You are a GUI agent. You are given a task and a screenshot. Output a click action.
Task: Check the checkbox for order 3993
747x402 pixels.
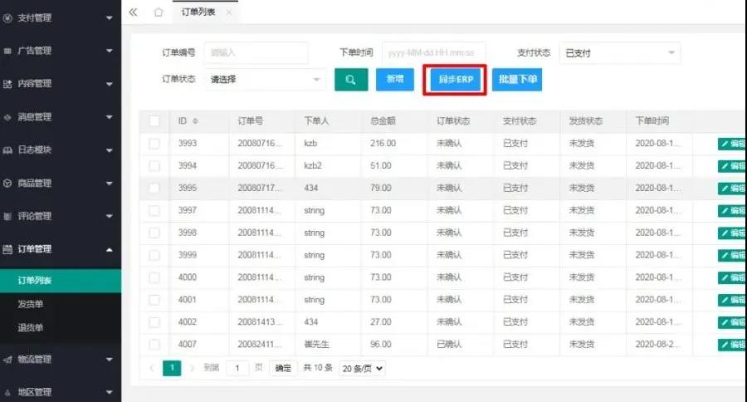pos(154,144)
